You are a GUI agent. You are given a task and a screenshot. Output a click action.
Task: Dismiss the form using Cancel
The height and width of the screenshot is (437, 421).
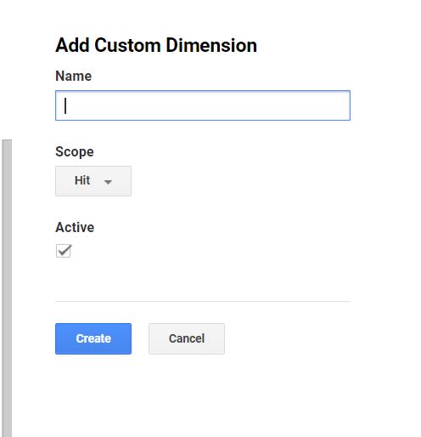tap(187, 338)
